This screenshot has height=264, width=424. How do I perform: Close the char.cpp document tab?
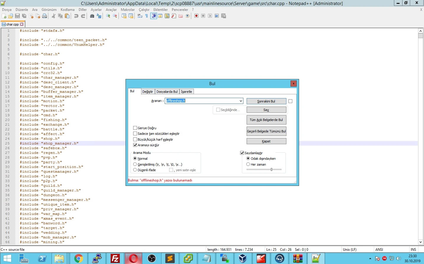[22, 24]
